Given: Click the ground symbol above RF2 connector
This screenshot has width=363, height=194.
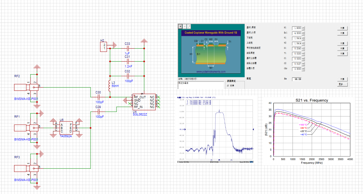Looking at the screenshot, I should (37, 67).
